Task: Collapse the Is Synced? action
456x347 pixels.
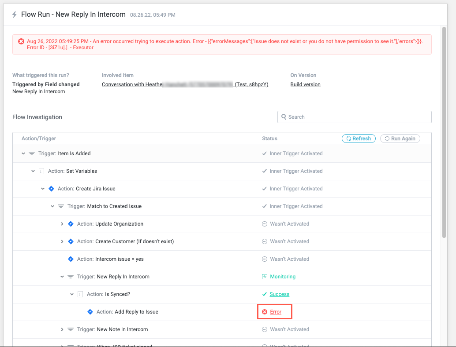Action: tap(72, 294)
